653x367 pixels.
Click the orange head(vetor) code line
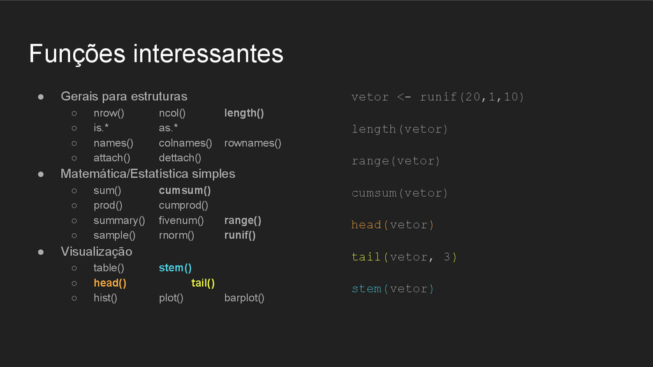point(393,225)
